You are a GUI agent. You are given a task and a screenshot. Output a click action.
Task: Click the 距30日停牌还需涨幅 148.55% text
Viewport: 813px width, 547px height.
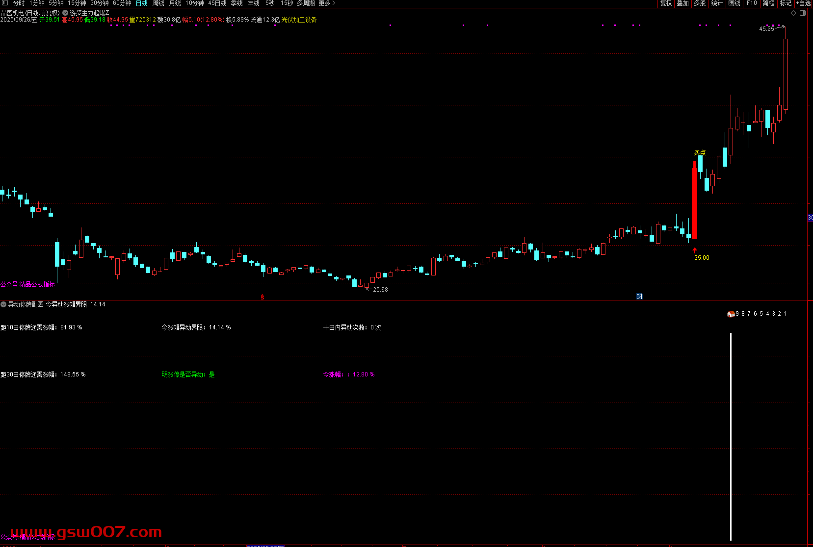(43, 374)
